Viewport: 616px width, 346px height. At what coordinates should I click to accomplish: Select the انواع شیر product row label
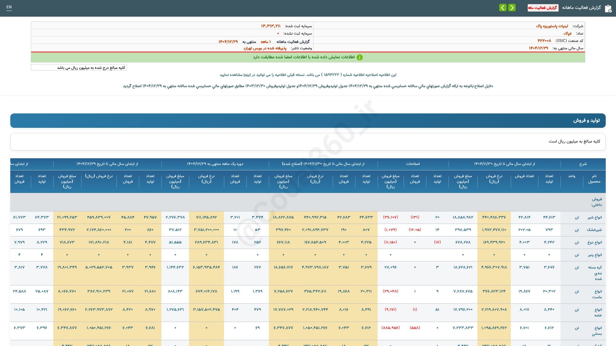click(595, 218)
